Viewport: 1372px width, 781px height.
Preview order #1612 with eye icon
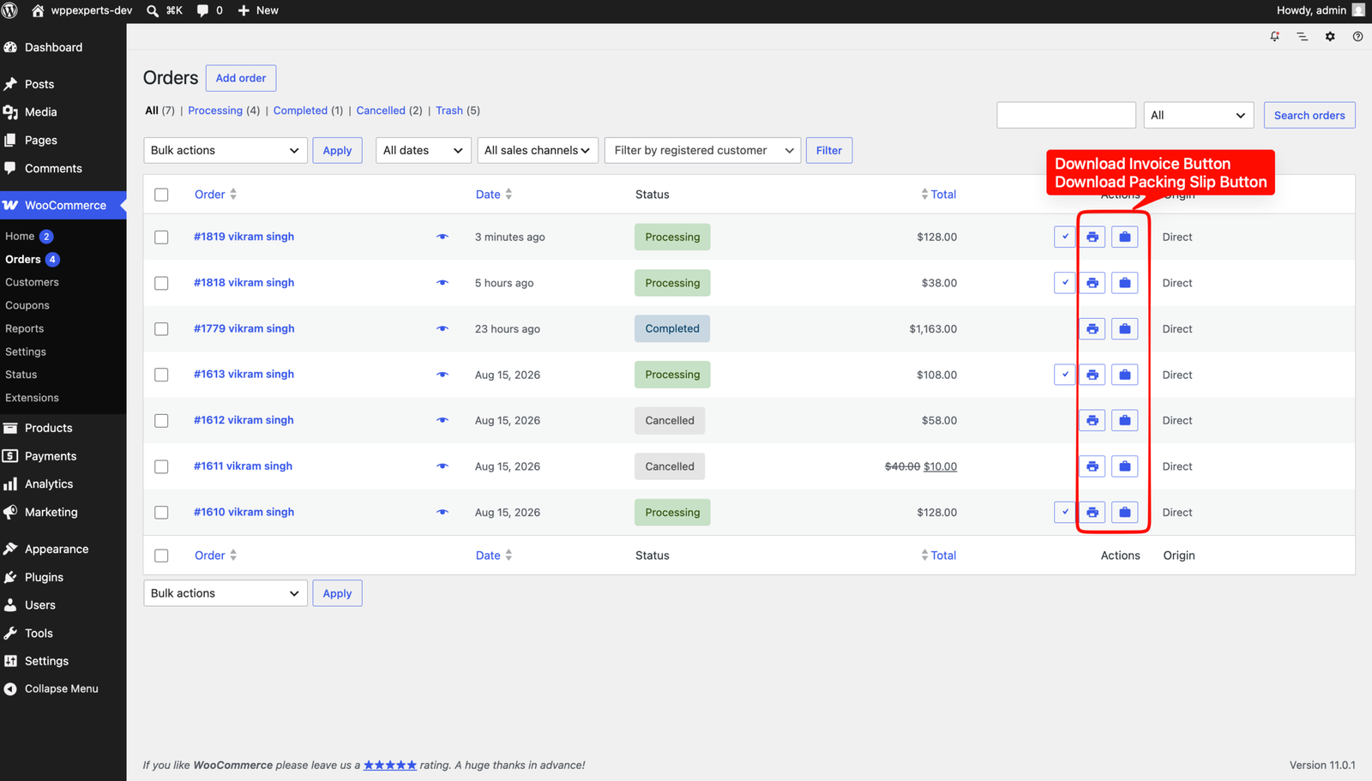coord(442,420)
